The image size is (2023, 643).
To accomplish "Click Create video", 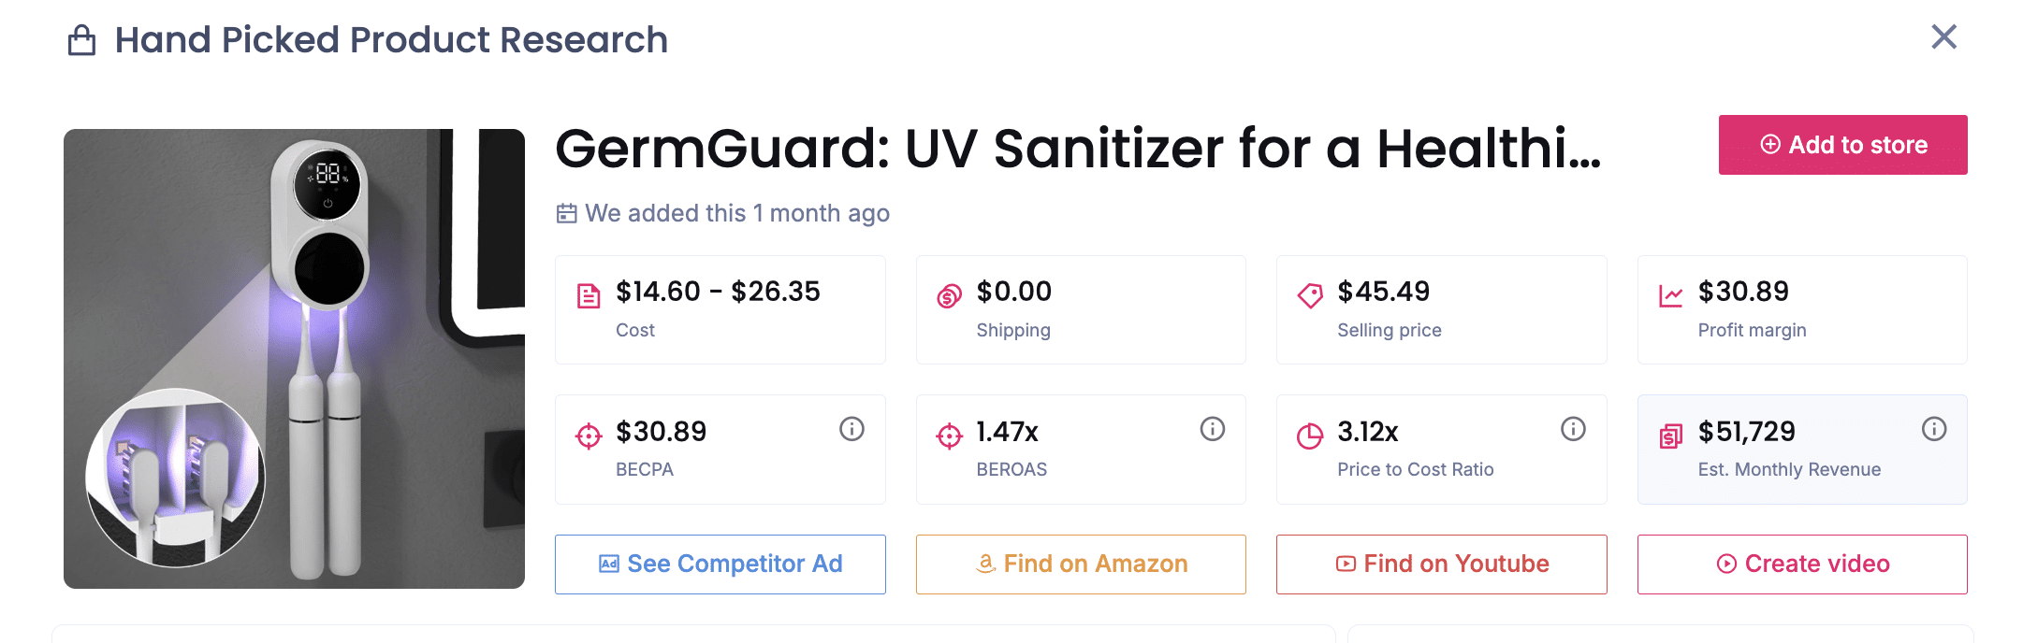I will tap(1801, 564).
